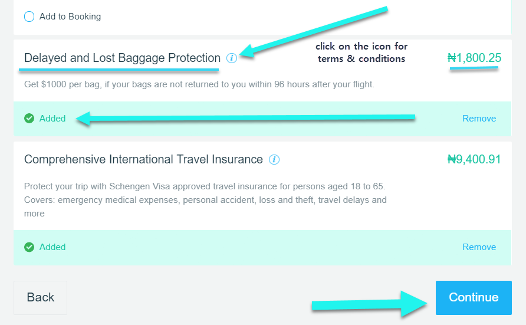Click green checkmark in travel insurance Added row

pyautogui.click(x=29, y=247)
